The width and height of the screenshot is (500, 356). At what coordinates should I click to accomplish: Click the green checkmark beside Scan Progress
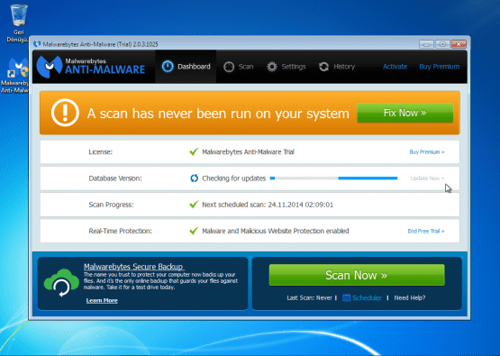(x=194, y=205)
